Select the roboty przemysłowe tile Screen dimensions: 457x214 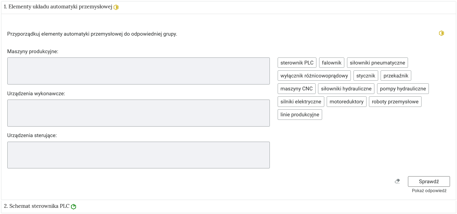coord(395,102)
